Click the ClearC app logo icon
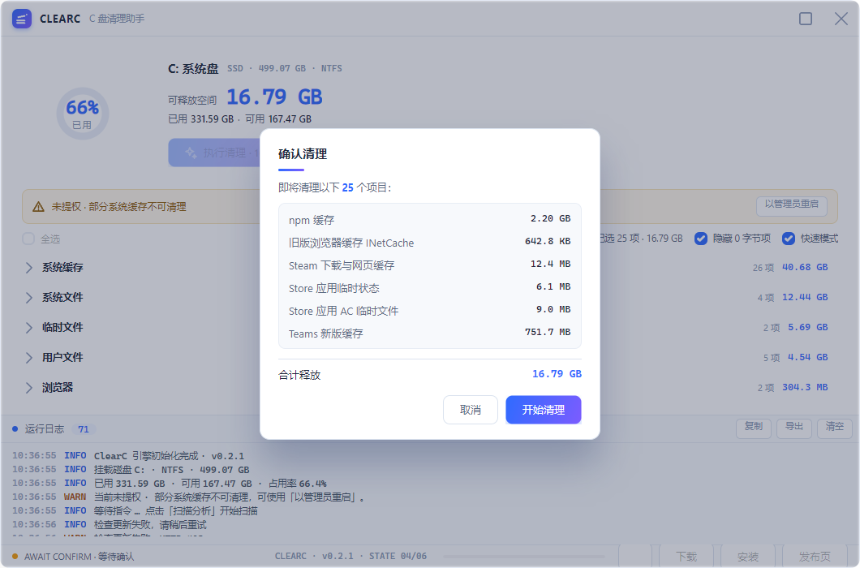The height and width of the screenshot is (568, 860). click(x=22, y=19)
